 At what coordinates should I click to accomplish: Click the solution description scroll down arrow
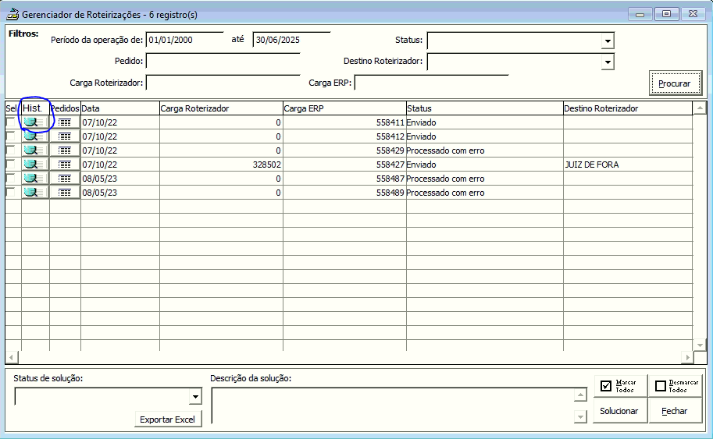580,416
